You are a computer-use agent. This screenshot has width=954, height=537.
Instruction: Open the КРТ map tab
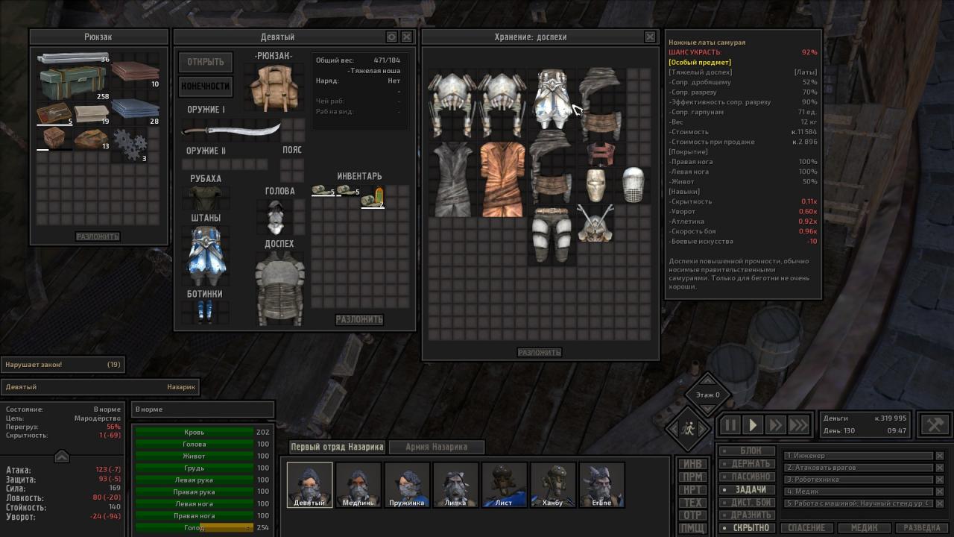pos(693,490)
